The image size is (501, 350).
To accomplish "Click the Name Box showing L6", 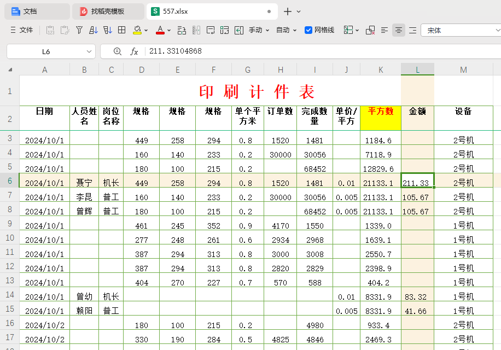I will click(46, 51).
